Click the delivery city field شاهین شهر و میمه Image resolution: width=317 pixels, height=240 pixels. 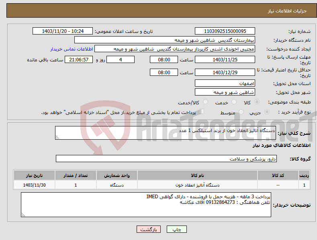tap(225, 92)
